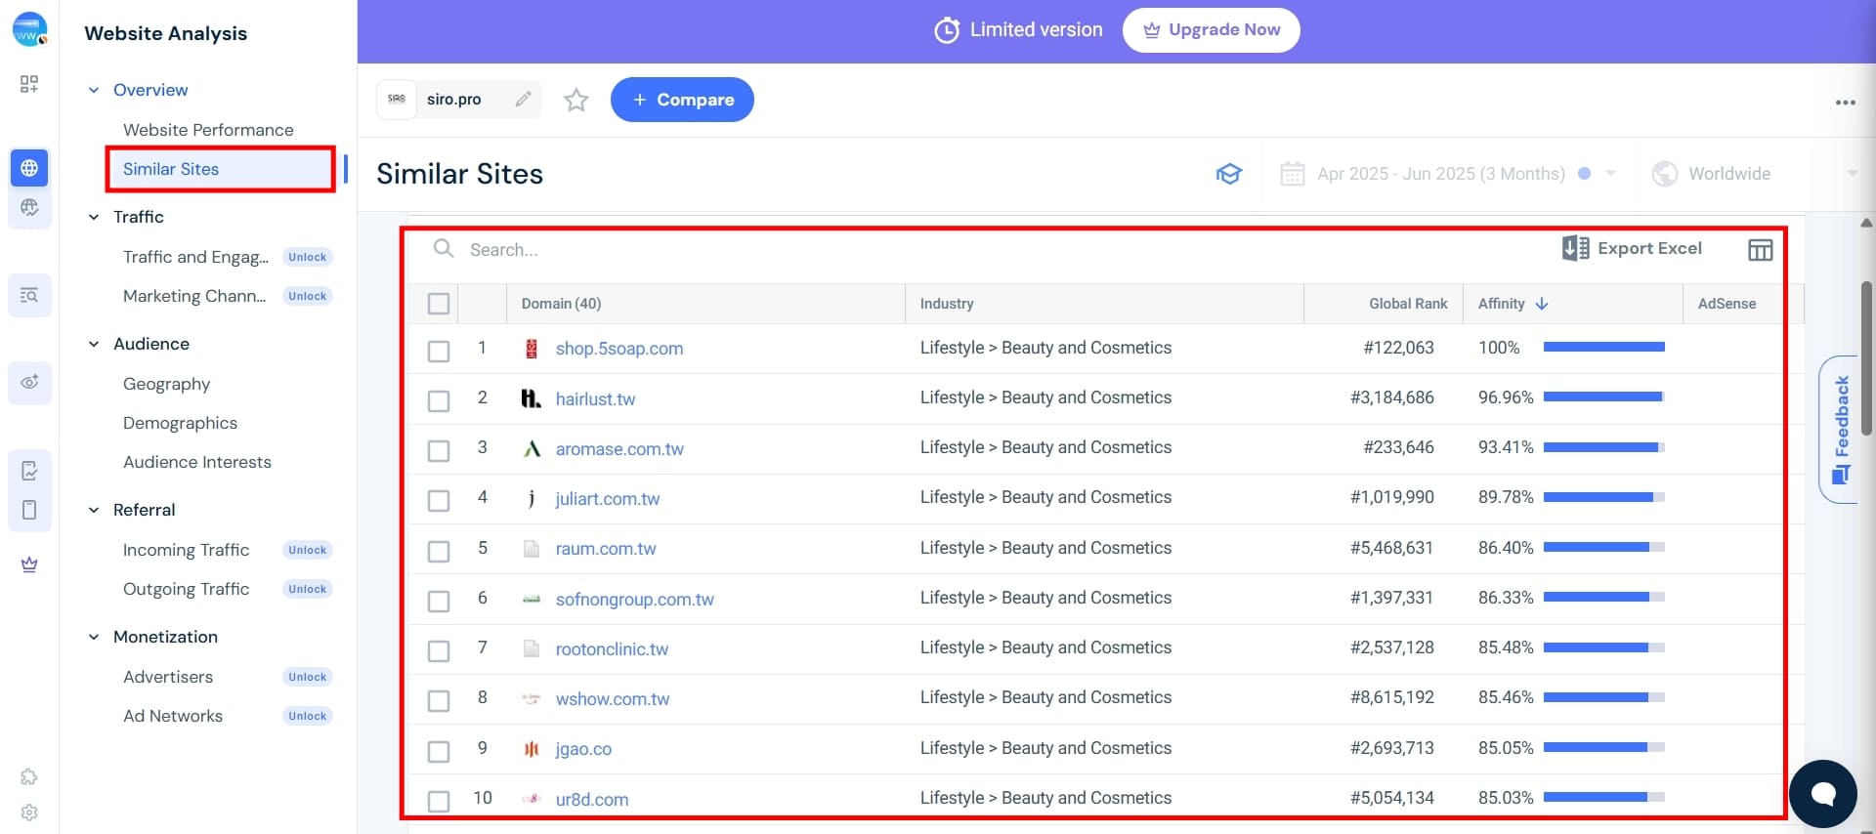Collapse the Referral section
Screen dimensions: 1876x834
[94, 510]
